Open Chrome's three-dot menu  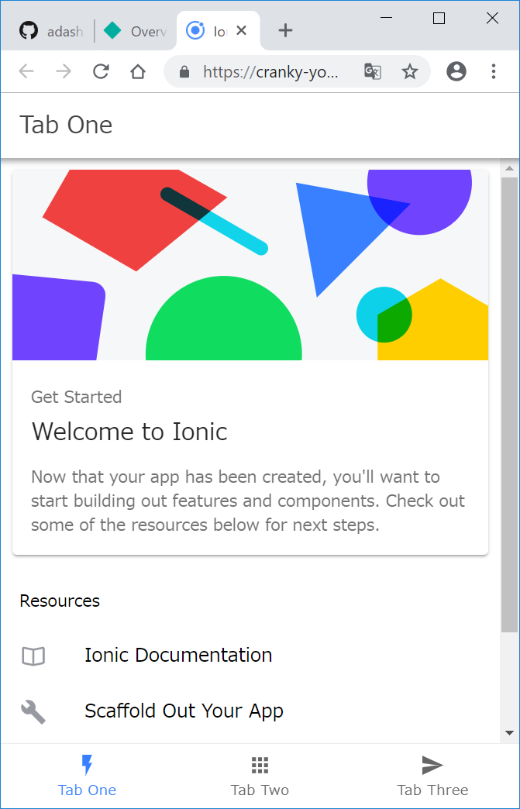(x=494, y=72)
